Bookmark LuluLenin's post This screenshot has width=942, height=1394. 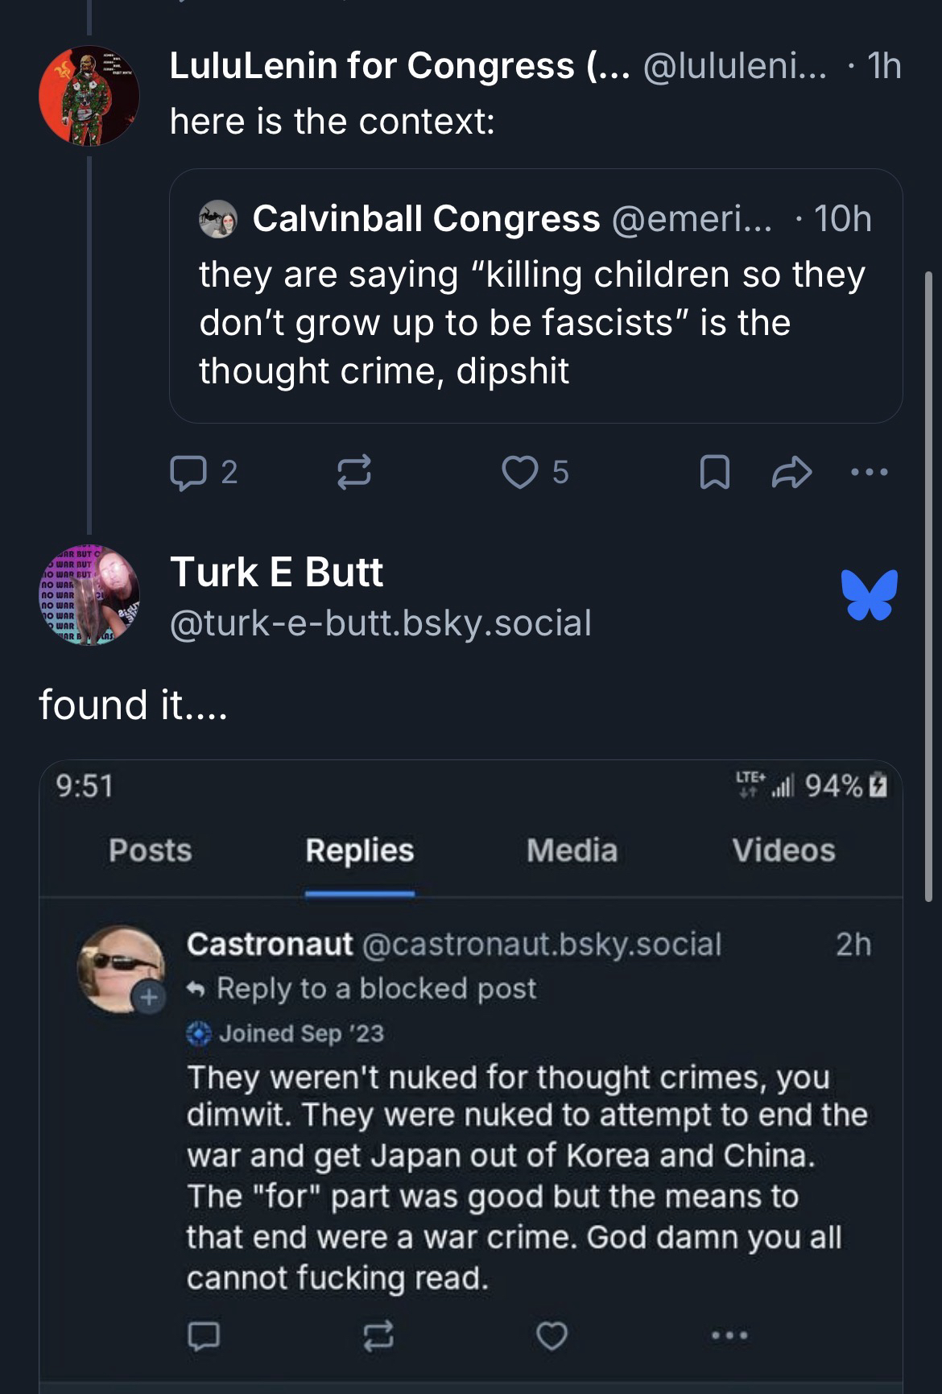point(714,473)
